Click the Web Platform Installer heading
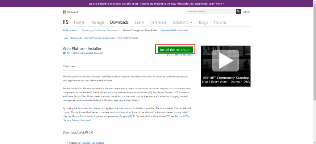 [82, 49]
